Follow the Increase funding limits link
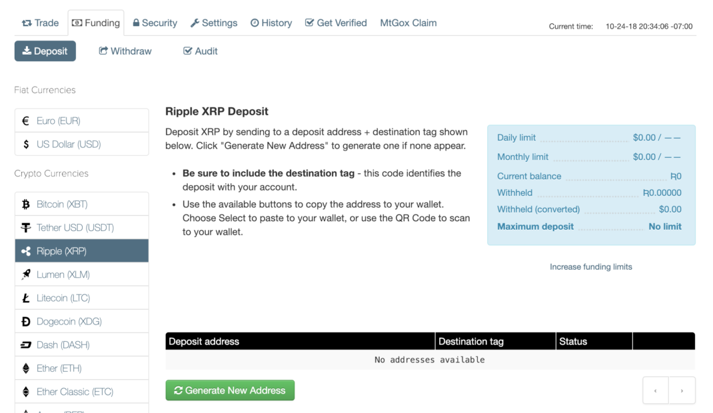 pyautogui.click(x=590, y=266)
